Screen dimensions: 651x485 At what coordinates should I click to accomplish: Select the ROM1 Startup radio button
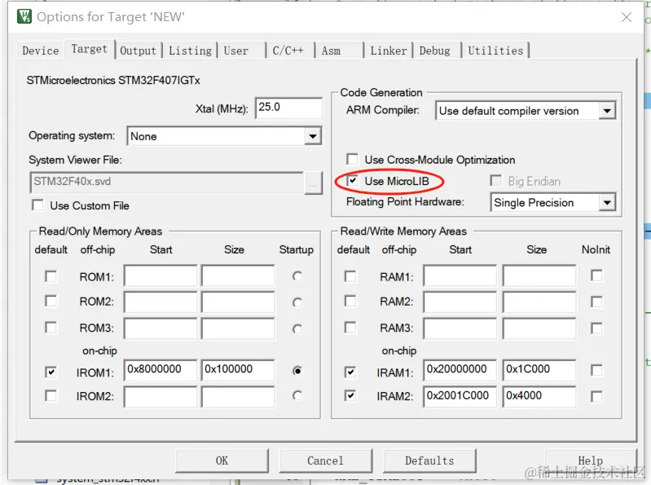pos(297,276)
